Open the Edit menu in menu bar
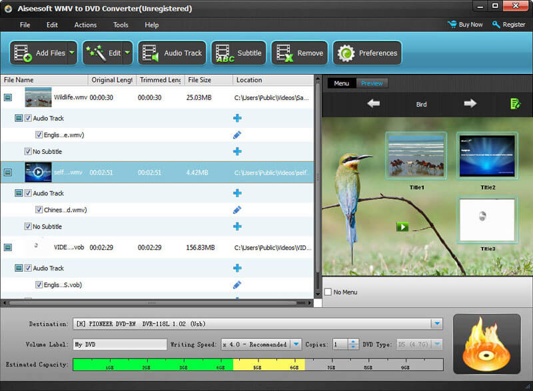The height and width of the screenshot is (391, 533). tap(52, 25)
